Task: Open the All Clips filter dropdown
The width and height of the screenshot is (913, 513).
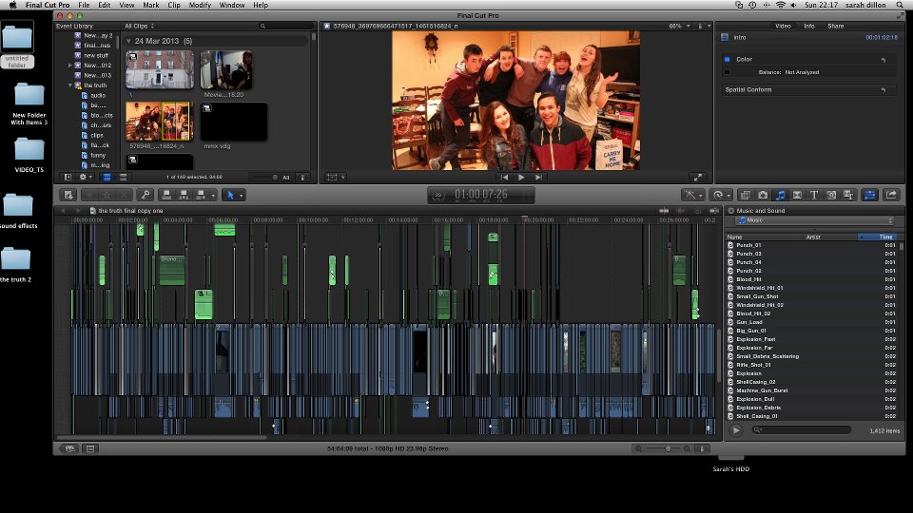Action: pyautogui.click(x=141, y=26)
